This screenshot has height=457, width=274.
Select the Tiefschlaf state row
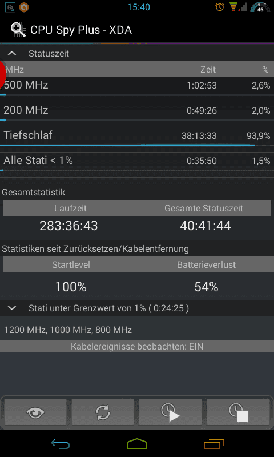click(x=137, y=137)
